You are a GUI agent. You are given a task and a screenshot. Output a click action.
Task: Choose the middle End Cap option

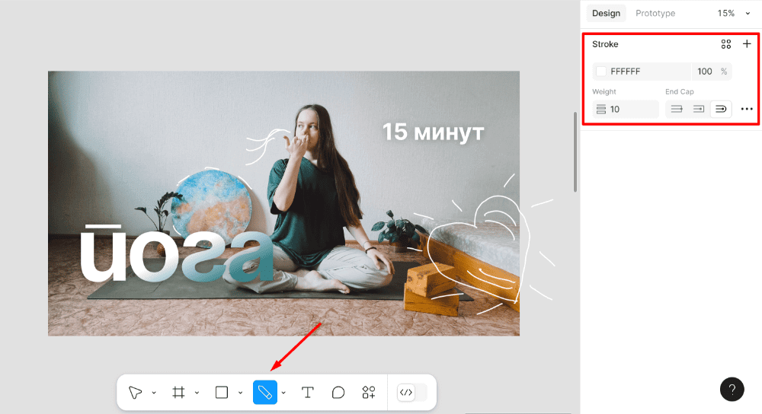click(698, 109)
